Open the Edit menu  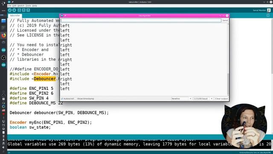point(15,6)
